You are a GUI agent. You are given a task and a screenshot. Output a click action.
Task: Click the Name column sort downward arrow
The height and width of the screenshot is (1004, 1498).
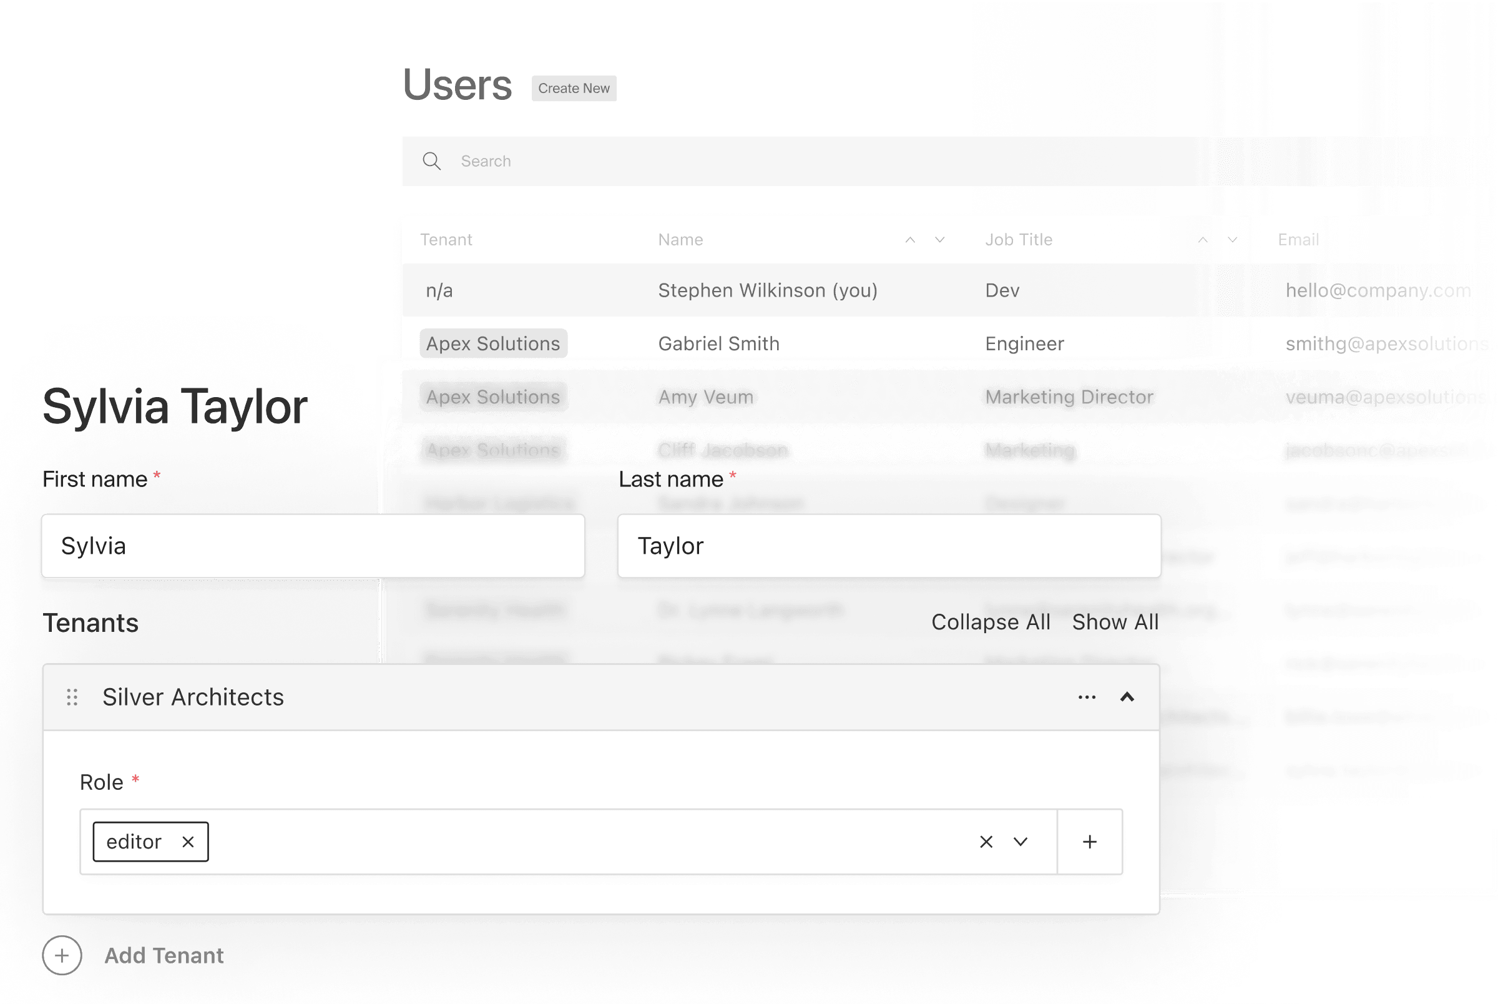939,239
